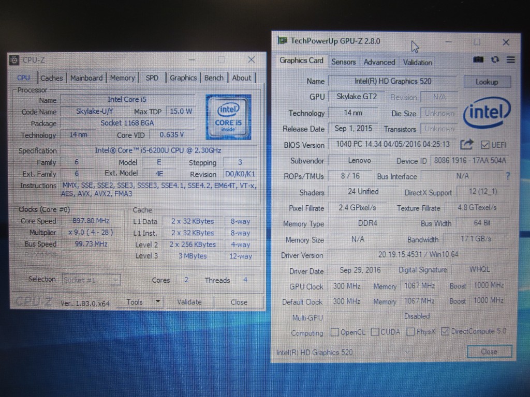The image size is (530, 397).
Task: Select the Graphics Card tab in GPU-Z
Action: pyautogui.click(x=302, y=61)
